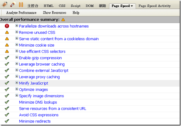
Task: Open the Leverage proxy caching link
Action: pyautogui.click(x=39, y=77)
